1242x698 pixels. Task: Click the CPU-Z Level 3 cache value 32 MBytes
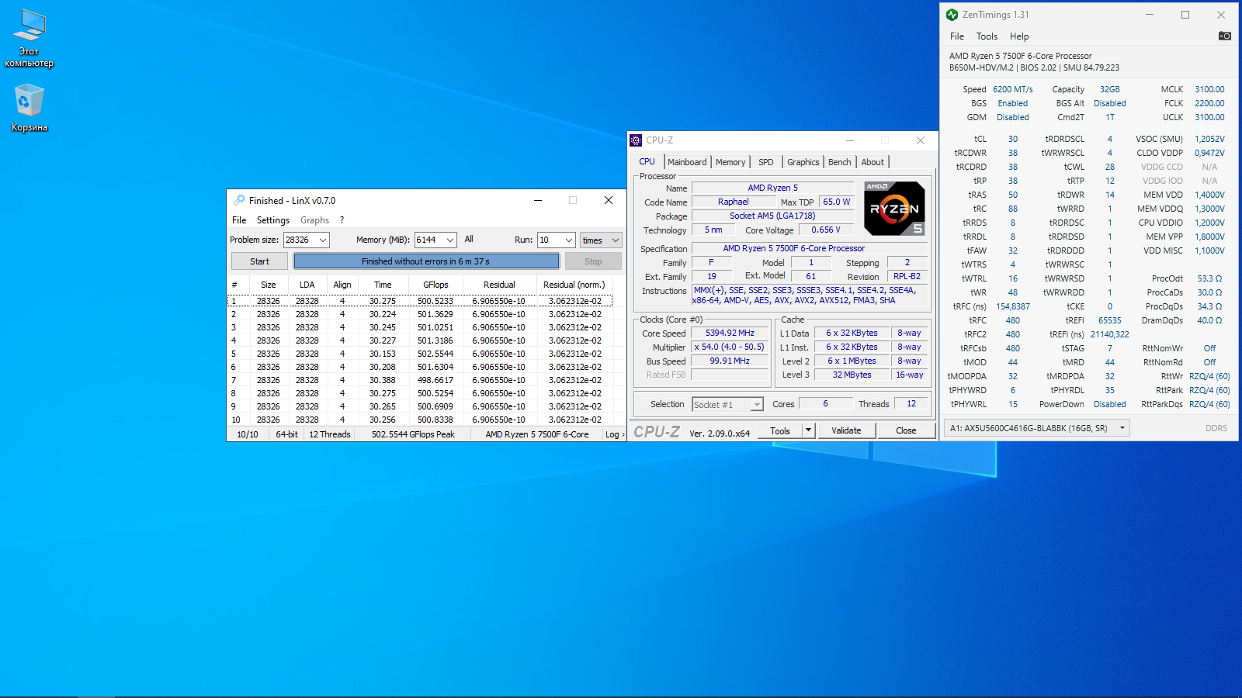point(852,375)
